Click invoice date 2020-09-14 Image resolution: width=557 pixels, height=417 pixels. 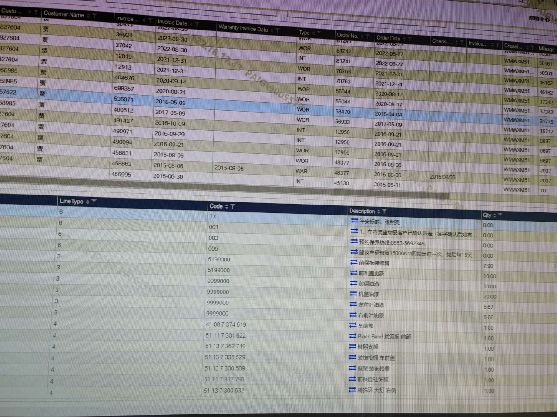click(171, 81)
